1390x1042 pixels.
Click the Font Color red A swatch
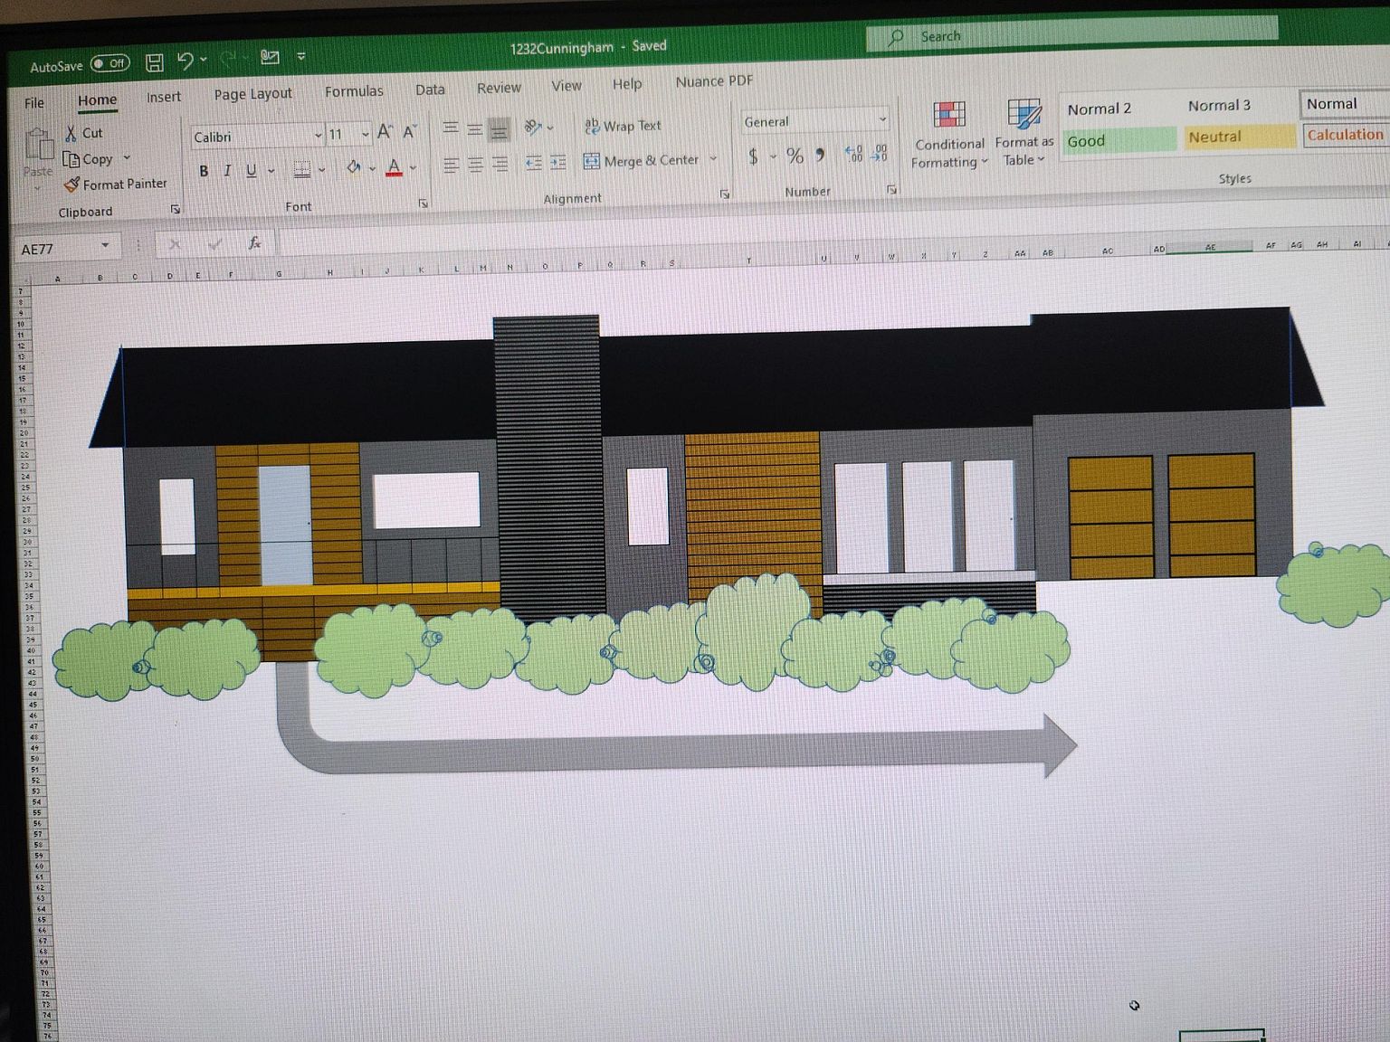point(394,167)
